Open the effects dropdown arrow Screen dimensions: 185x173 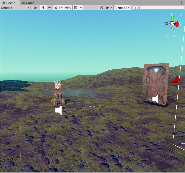pyautogui.click(x=61, y=8)
